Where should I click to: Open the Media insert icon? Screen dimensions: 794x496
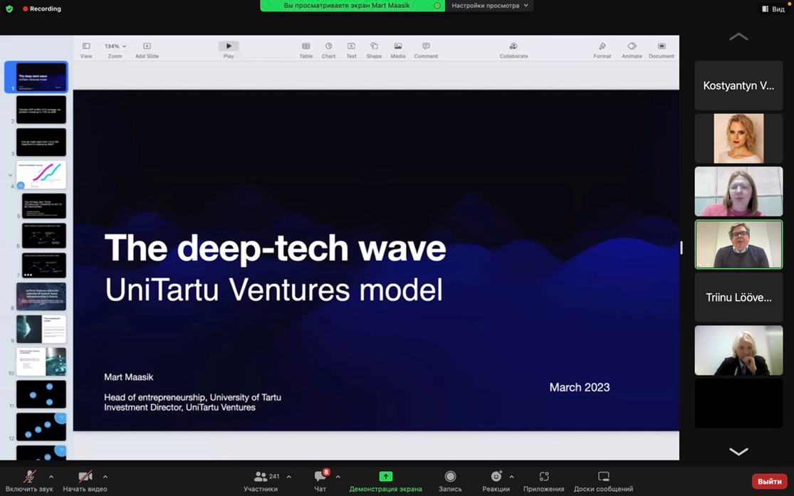coord(398,46)
